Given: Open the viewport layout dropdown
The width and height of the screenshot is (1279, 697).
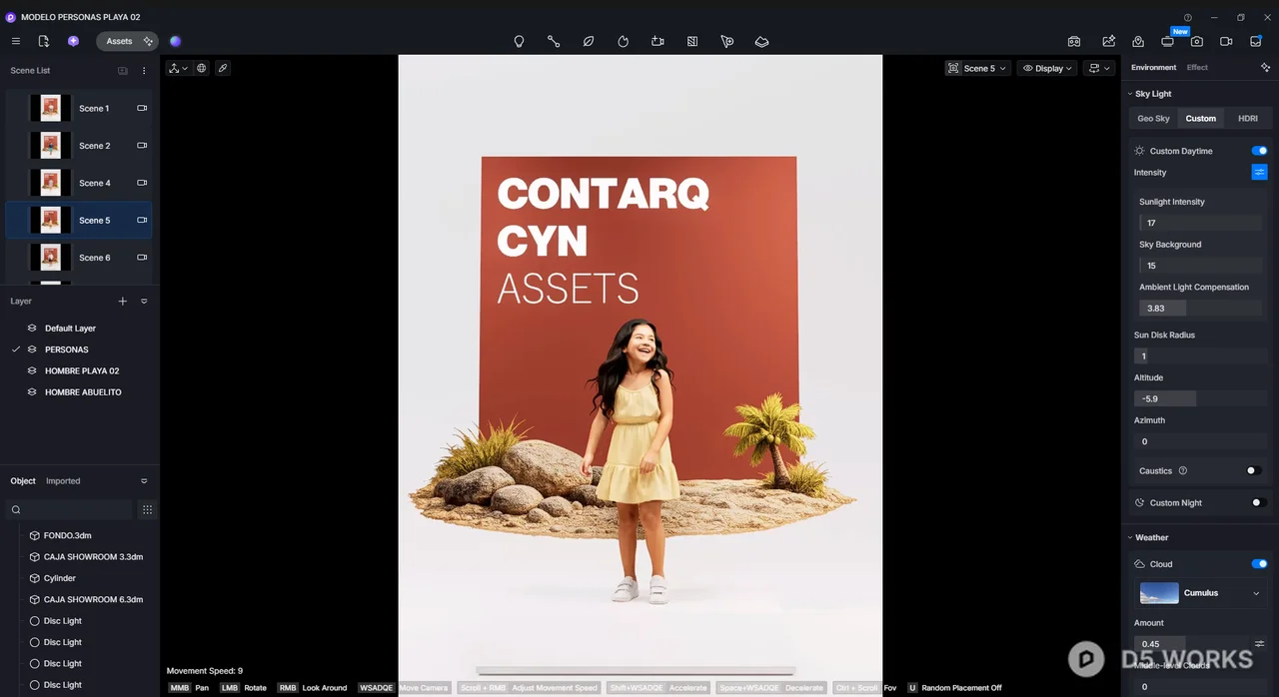Looking at the screenshot, I should pyautogui.click(x=1099, y=68).
